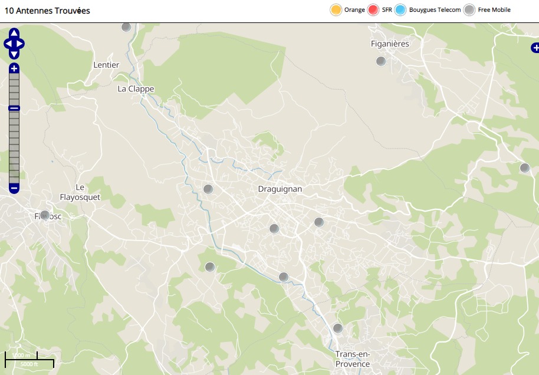Select the antenna marker in Figanières
The height and width of the screenshot is (375, 539).
point(381,61)
